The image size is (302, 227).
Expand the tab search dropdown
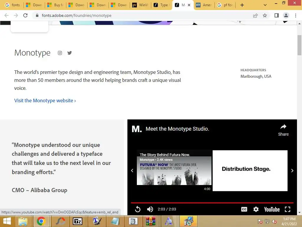click(x=265, y=5)
